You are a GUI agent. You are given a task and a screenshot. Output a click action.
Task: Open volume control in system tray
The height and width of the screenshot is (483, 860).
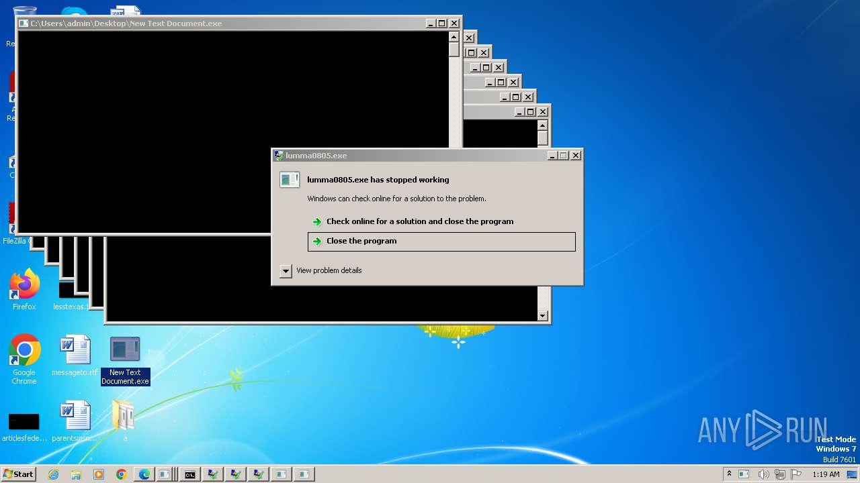point(763,474)
